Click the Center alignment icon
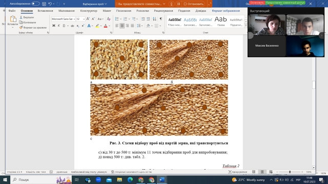Viewport: 328px width, 184px height. [x=122, y=26]
